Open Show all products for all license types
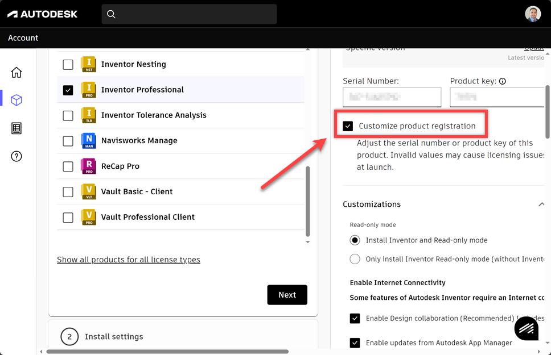This screenshot has height=355, width=551. tap(129, 260)
